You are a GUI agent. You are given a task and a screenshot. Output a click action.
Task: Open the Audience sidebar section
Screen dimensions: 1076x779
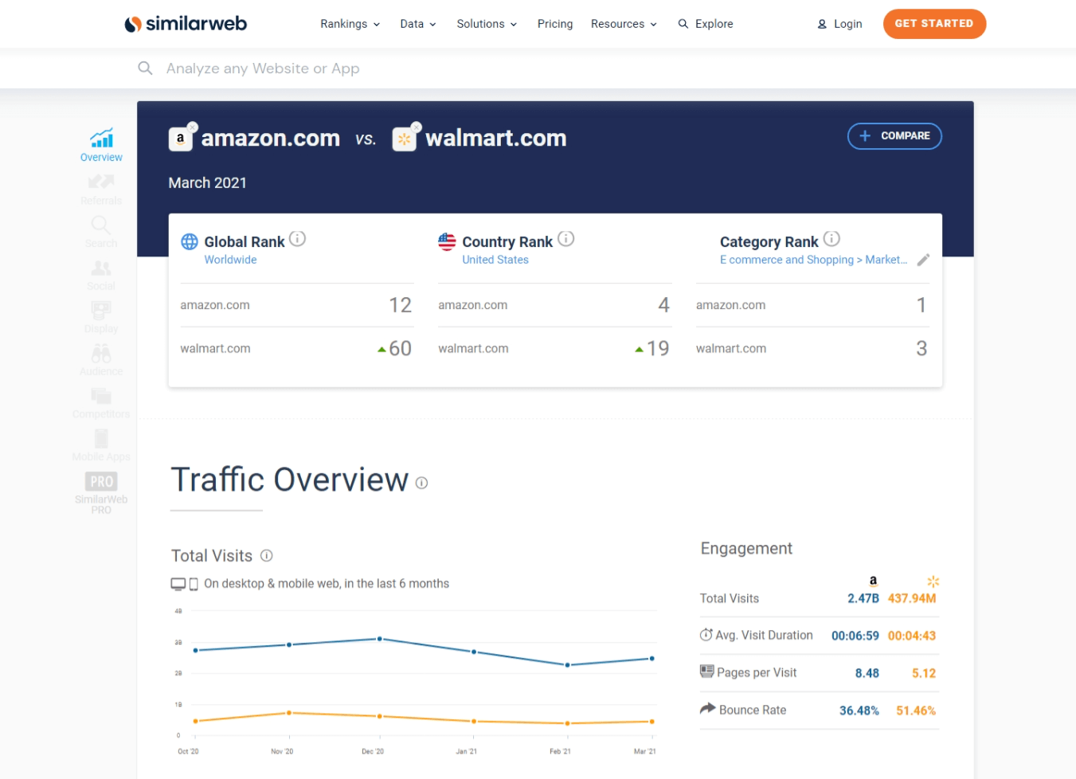point(101,360)
